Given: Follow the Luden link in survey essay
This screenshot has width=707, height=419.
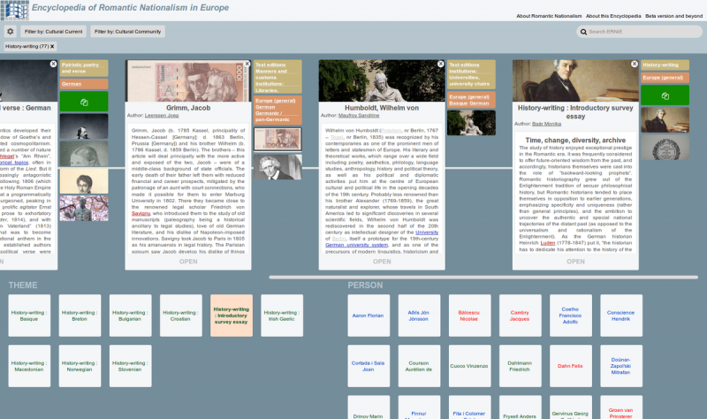Looking at the screenshot, I should 548,243.
